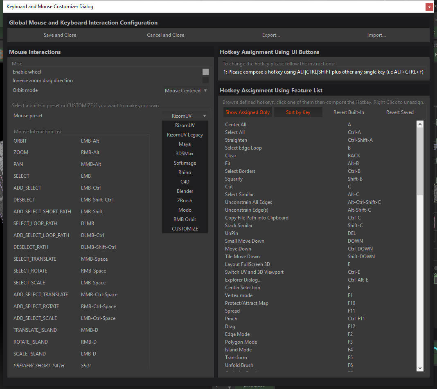Click ADD_SELECT_SHORT_PATH interaction row

coord(81,212)
